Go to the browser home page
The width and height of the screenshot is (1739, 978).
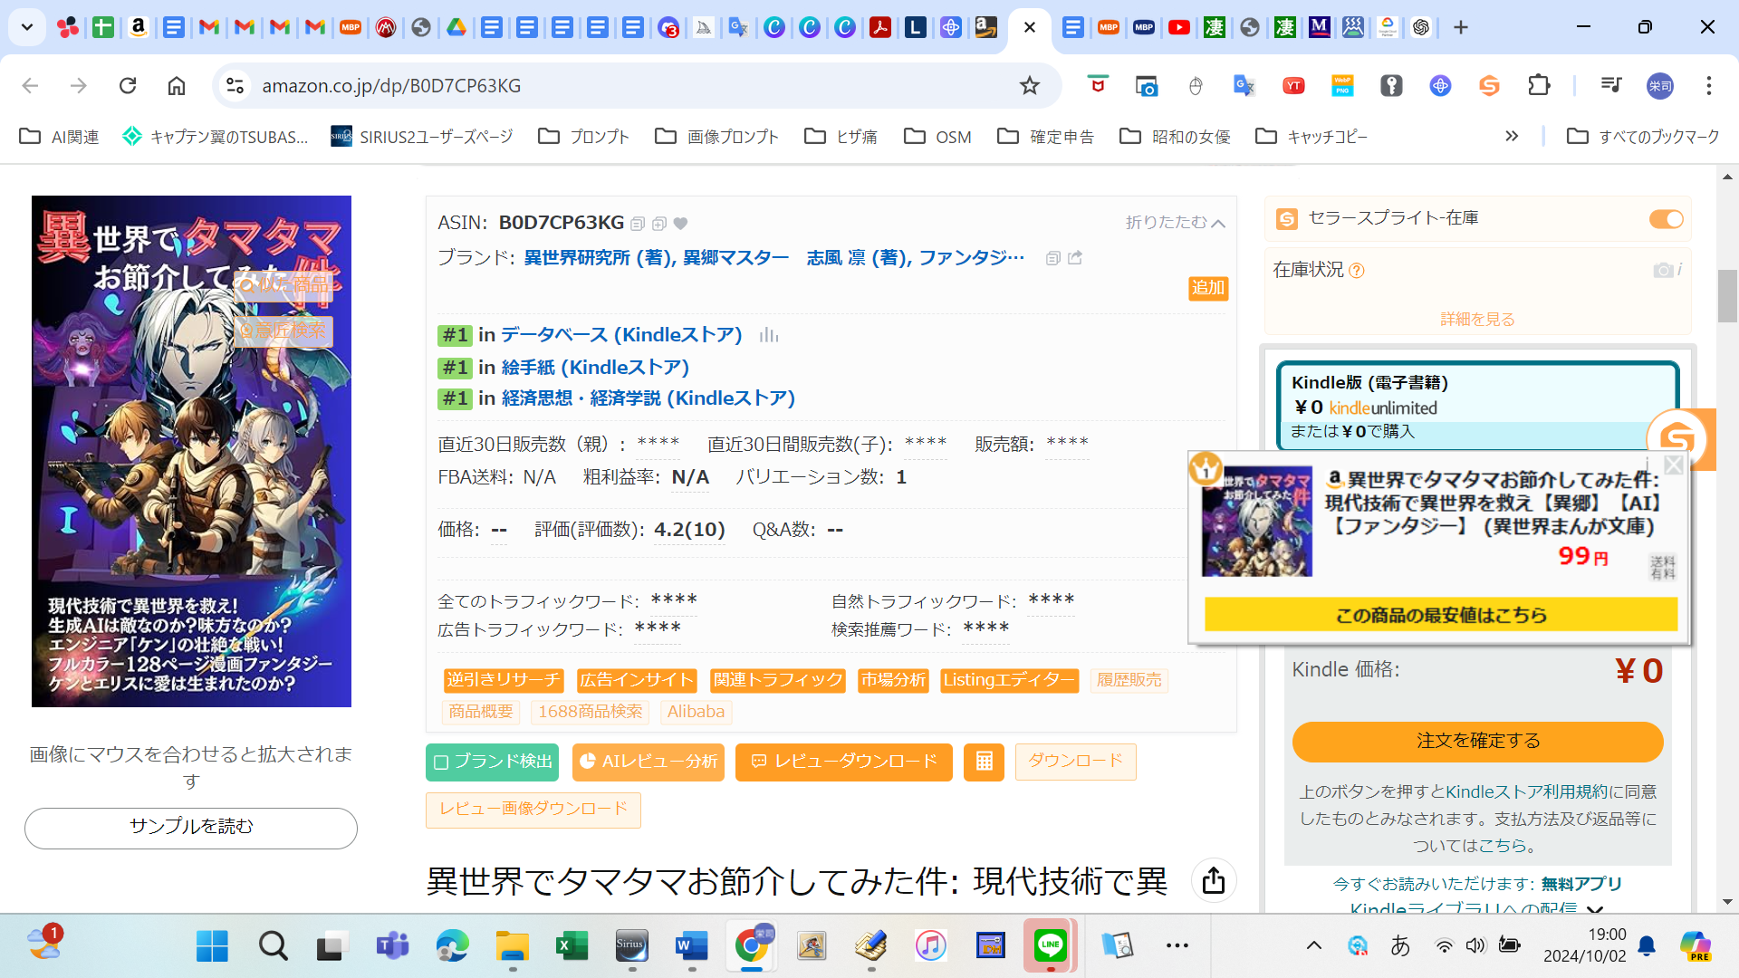point(177,86)
